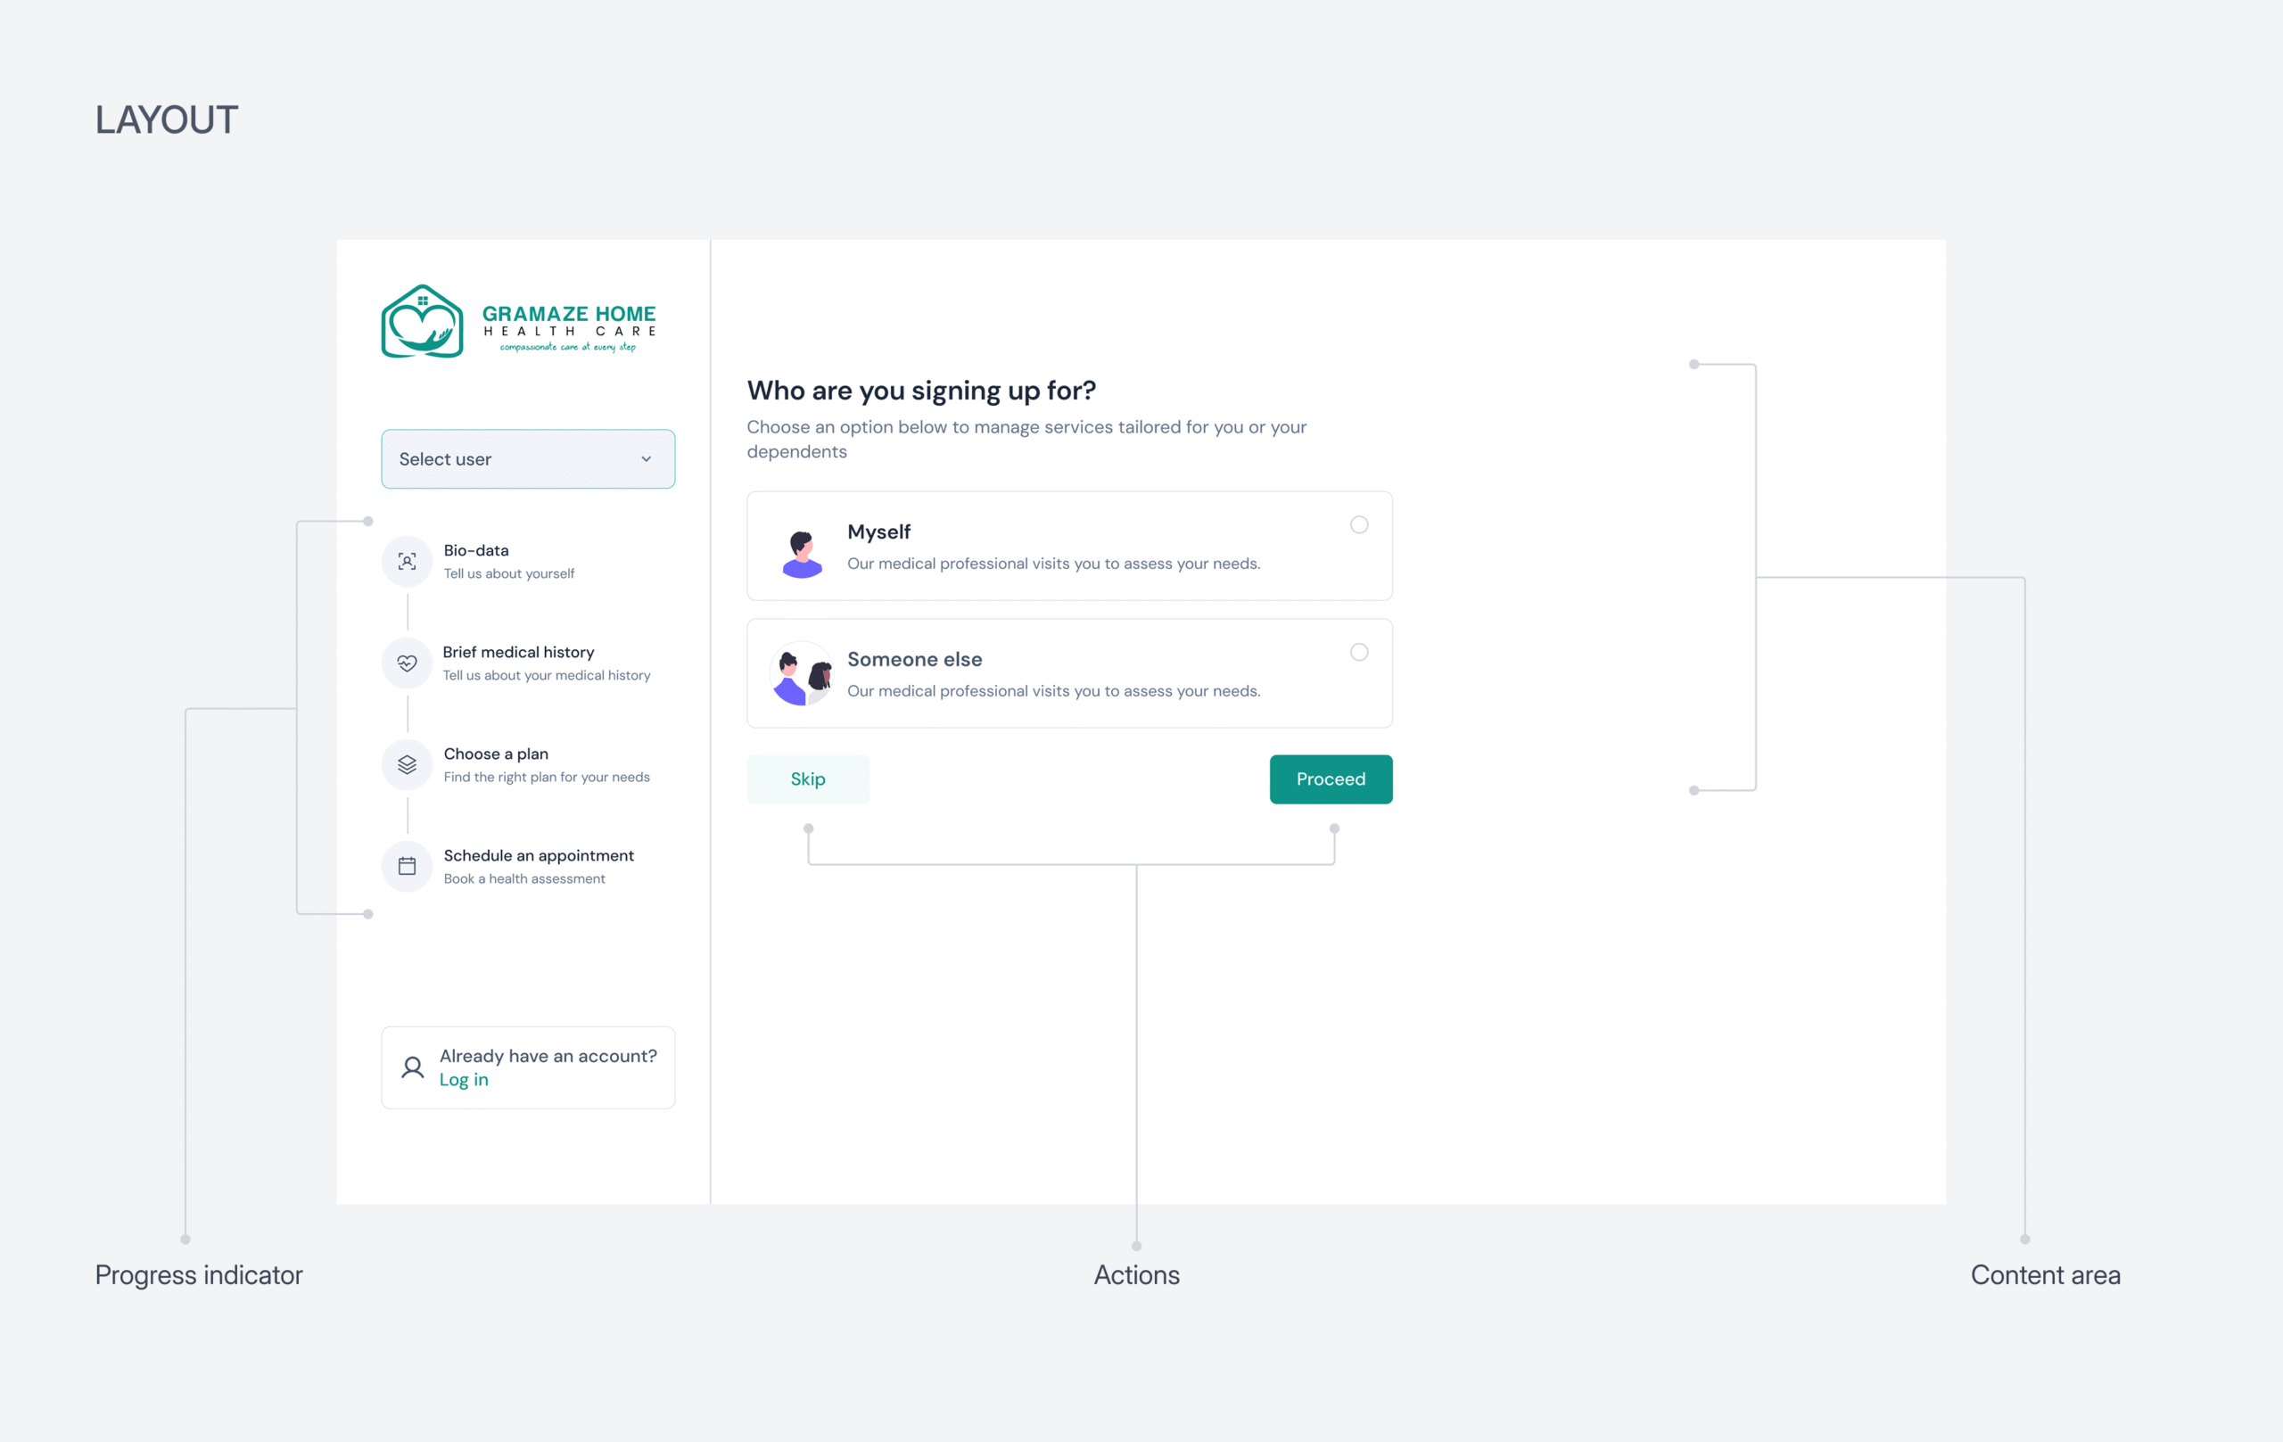The width and height of the screenshot is (2283, 1442).
Task: Click the Select user chevron arrow
Action: point(647,459)
